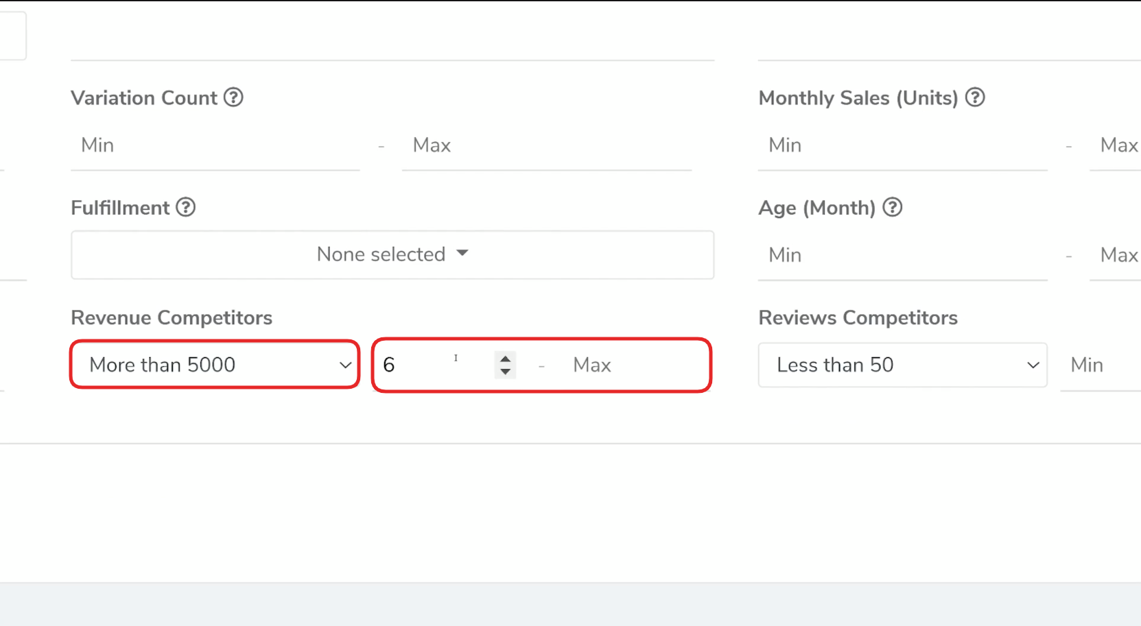Viewport: 1141px width, 626px height.
Task: Focus the Variation Count Min field
Action: [215, 145]
